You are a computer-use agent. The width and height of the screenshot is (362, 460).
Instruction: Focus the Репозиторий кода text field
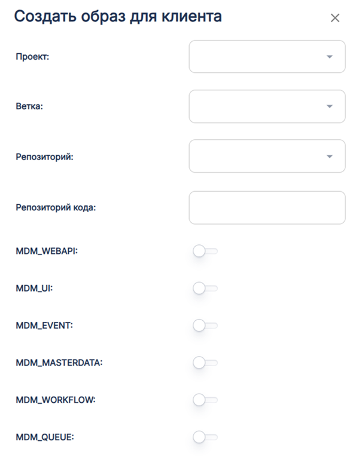tap(267, 207)
